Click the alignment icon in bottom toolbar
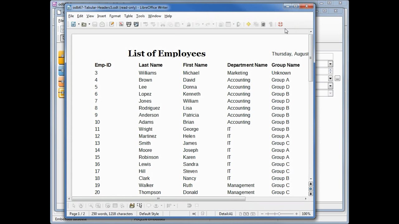The height and width of the screenshot is (224, 399). (169, 206)
